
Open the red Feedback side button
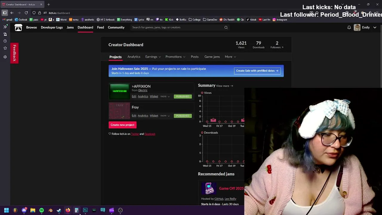(14, 53)
